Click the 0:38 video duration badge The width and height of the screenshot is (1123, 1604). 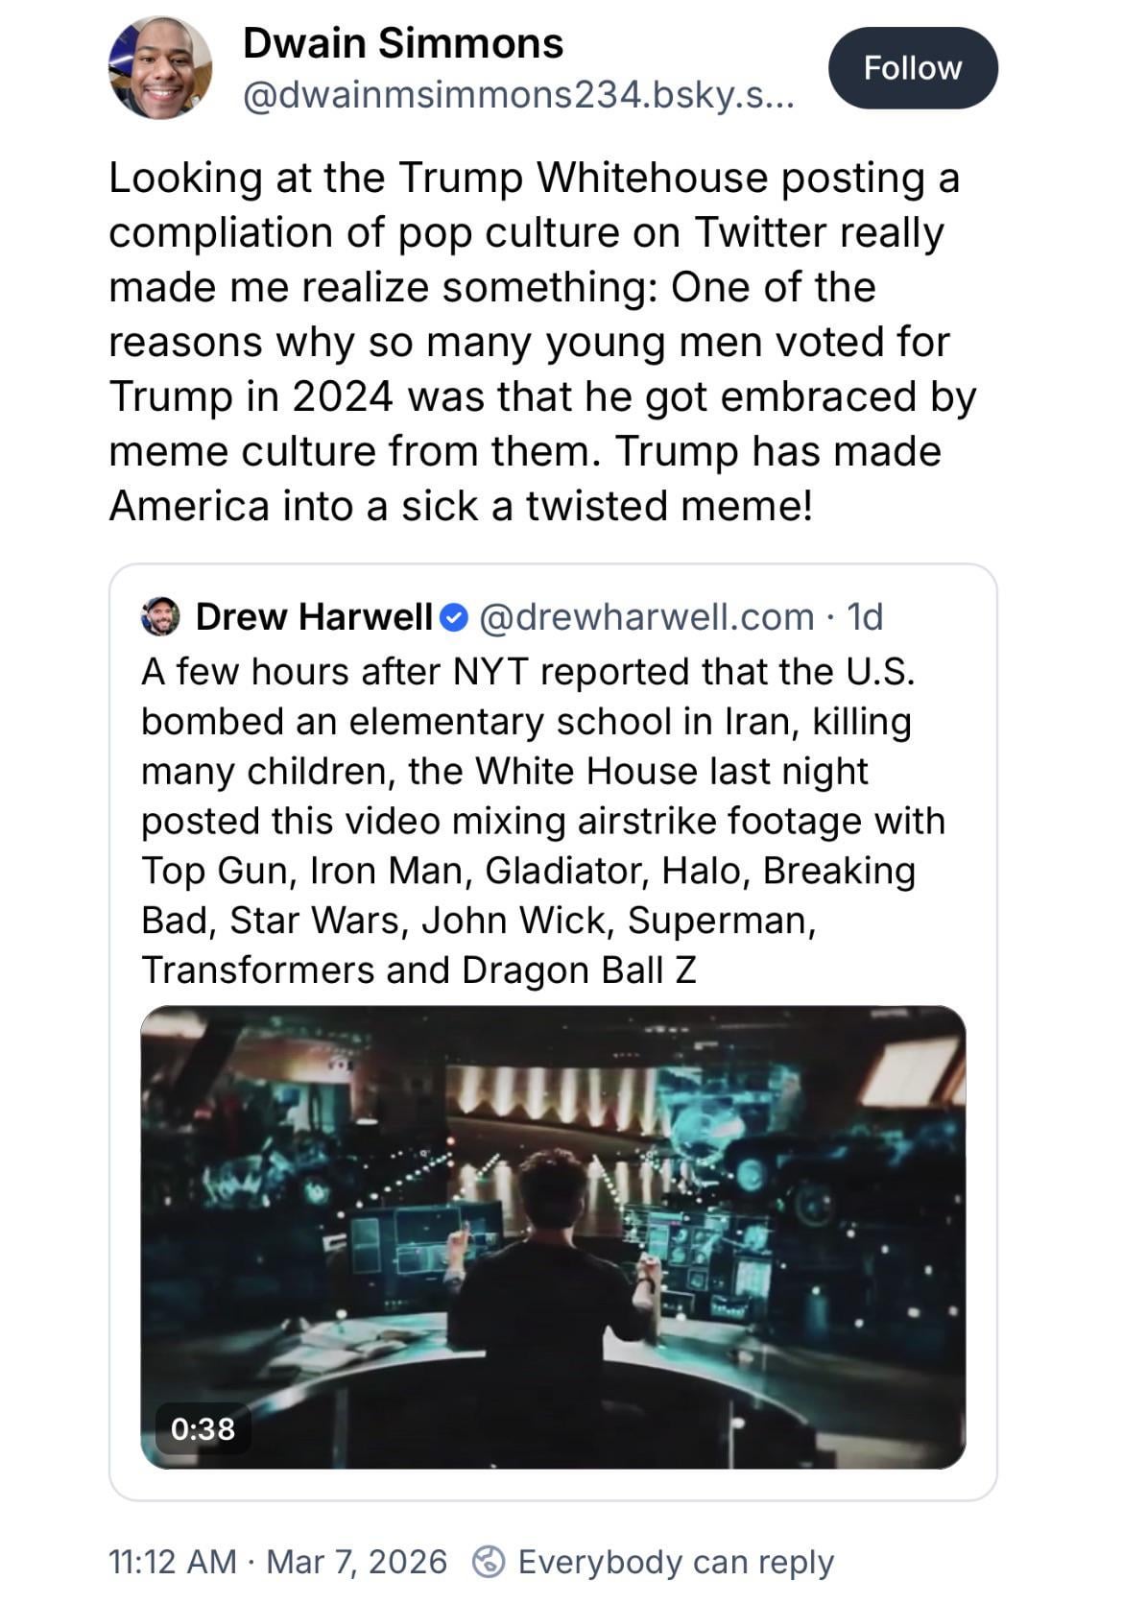click(x=203, y=1428)
